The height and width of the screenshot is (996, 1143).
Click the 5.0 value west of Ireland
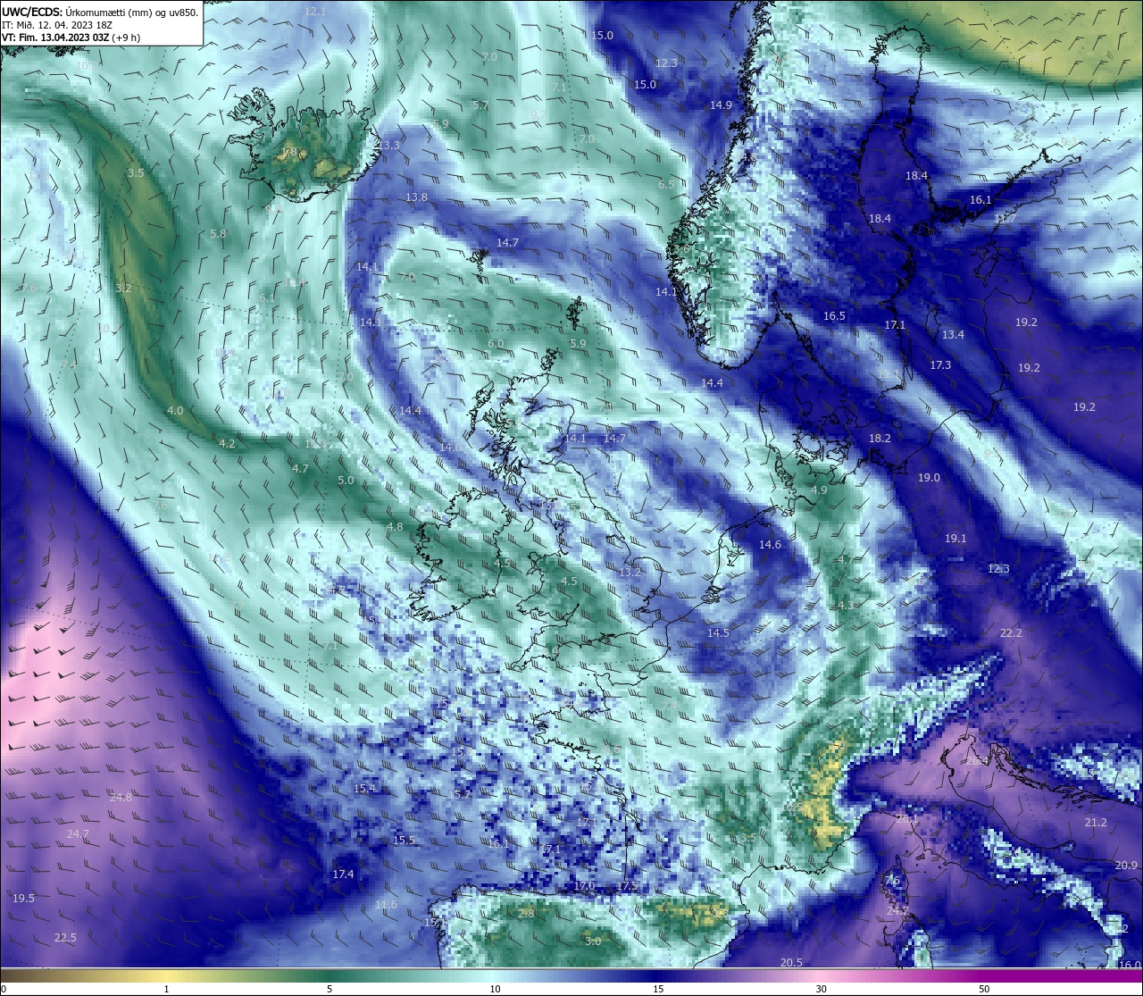point(346,480)
